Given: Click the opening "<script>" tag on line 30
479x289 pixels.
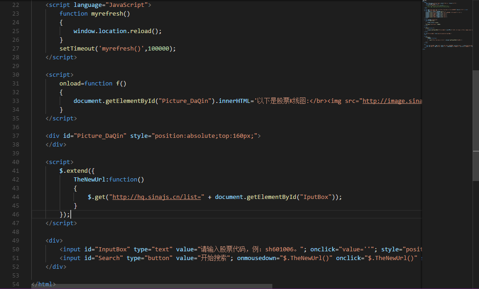Looking at the screenshot, I should (60, 75).
